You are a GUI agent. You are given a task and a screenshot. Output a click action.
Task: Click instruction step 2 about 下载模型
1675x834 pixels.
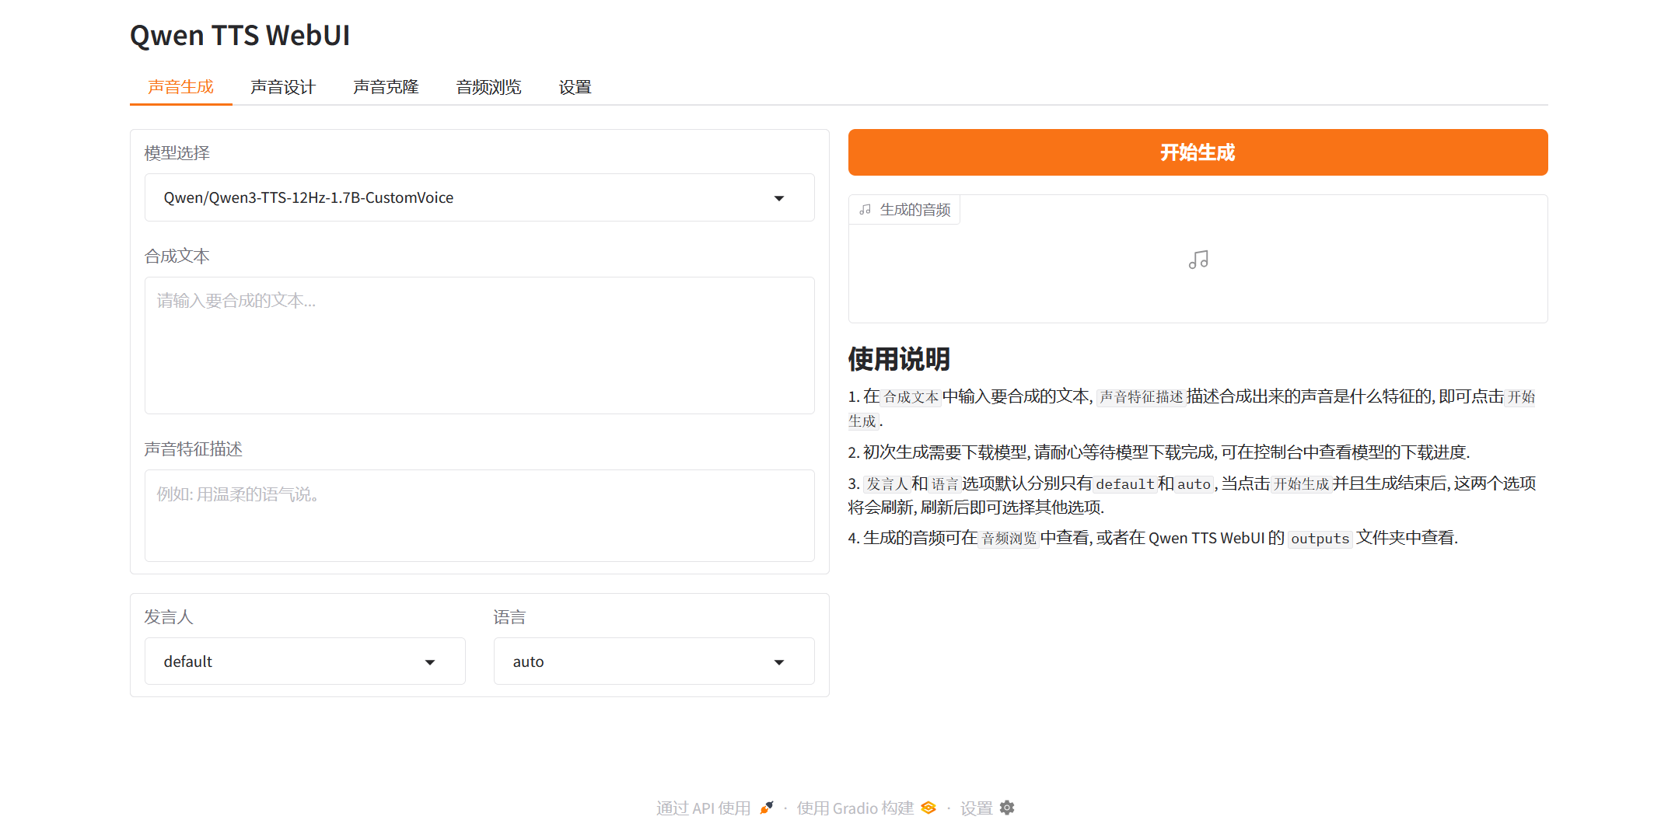(x=1159, y=452)
